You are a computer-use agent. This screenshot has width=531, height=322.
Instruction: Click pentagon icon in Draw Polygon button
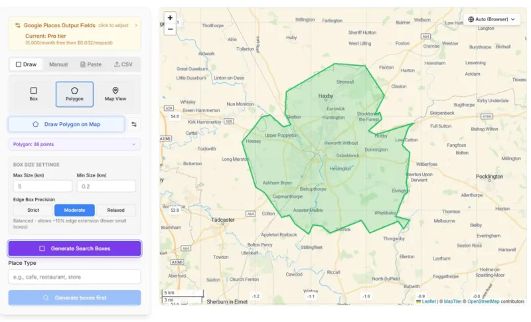point(35,124)
